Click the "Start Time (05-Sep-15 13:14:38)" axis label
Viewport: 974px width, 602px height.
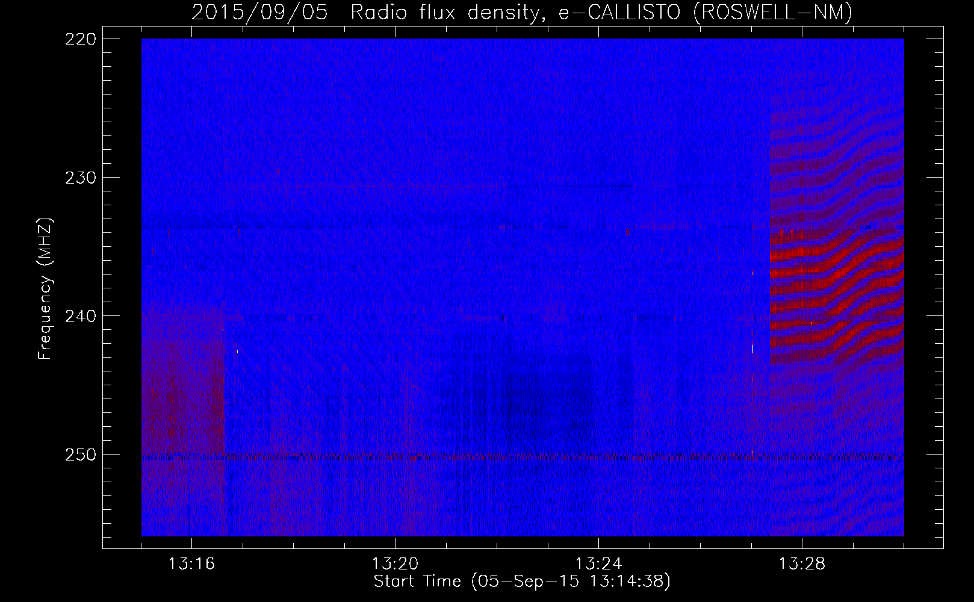[522, 582]
